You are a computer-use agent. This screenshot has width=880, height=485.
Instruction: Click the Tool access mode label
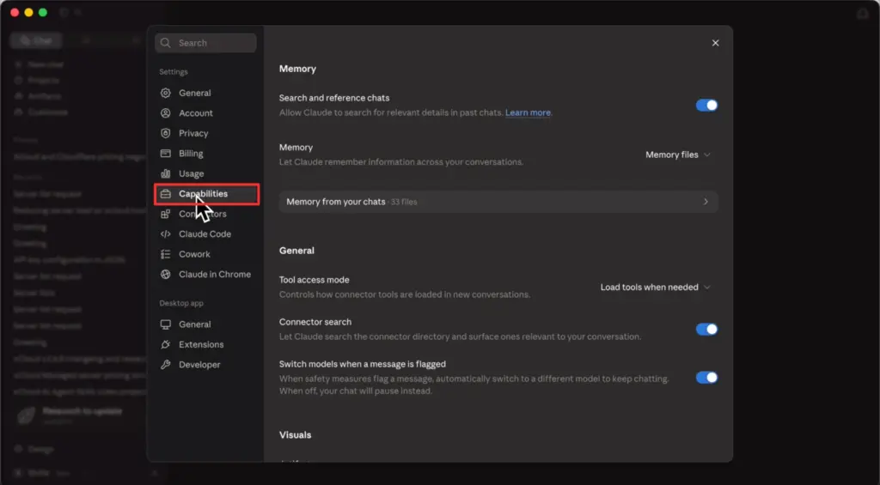tap(315, 280)
